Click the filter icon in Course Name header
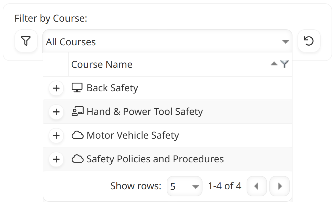Screen dimensions: 336x202 [x=284, y=64]
